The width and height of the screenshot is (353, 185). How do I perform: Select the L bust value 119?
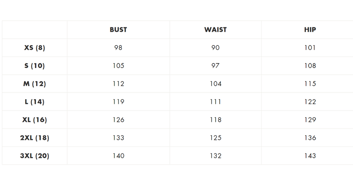tap(118, 102)
